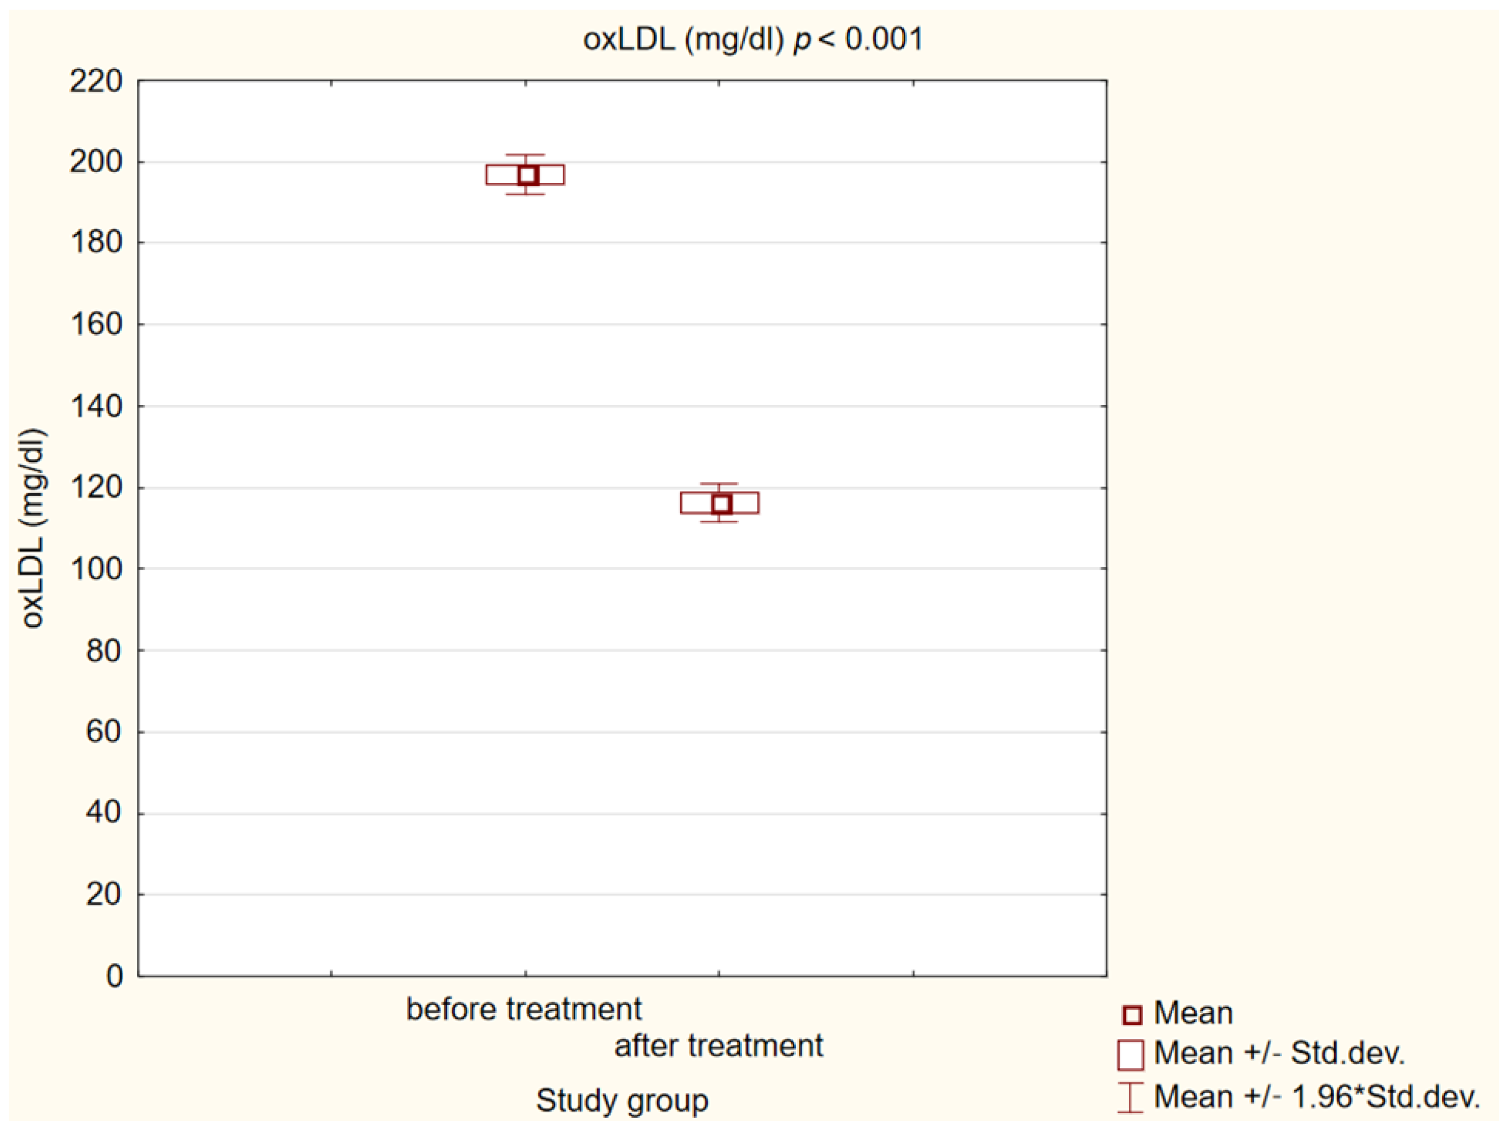Click the Mean square legend symbol
Image resolution: width=1510 pixels, height=1132 pixels.
tap(1132, 1014)
